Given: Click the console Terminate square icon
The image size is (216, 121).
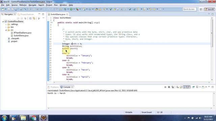Looking at the screenshot, I should click(x=165, y=87).
